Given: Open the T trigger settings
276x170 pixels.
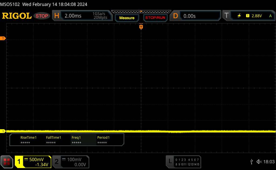Looking at the screenshot, I should (x=226, y=15).
